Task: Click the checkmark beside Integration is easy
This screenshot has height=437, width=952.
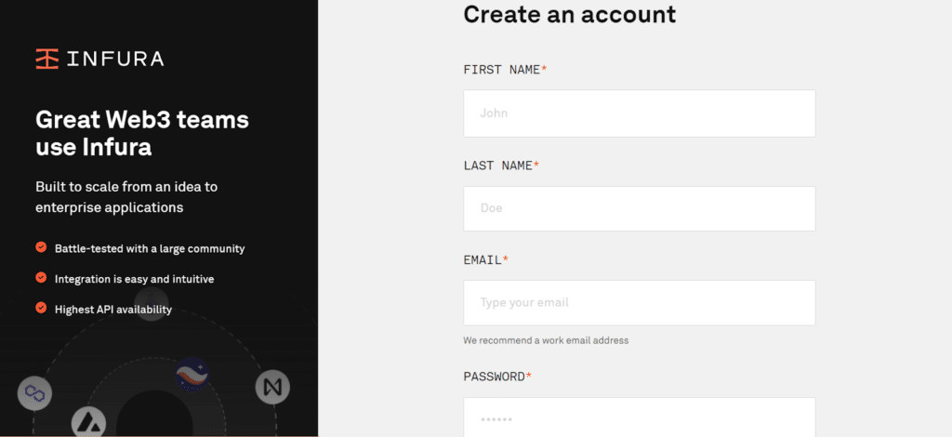Action: [x=41, y=278]
